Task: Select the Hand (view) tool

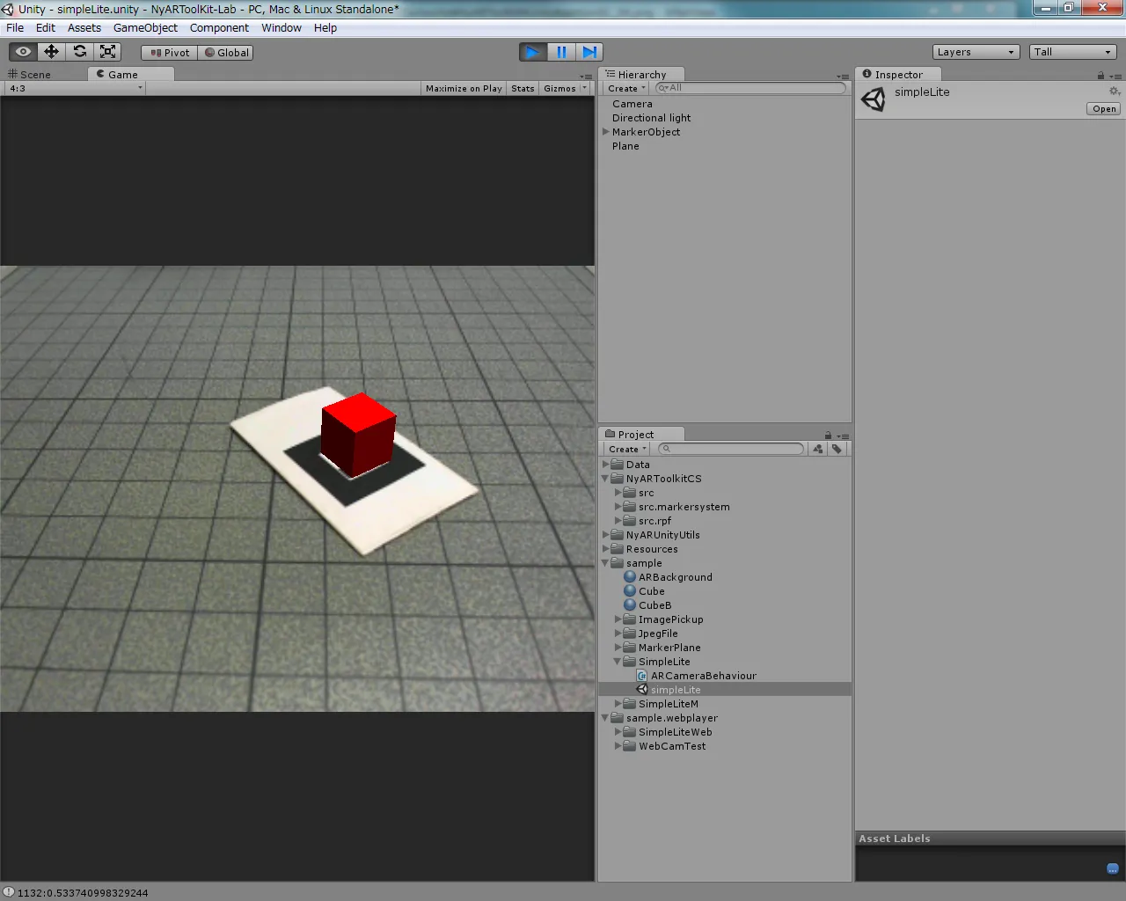Action: click(23, 52)
